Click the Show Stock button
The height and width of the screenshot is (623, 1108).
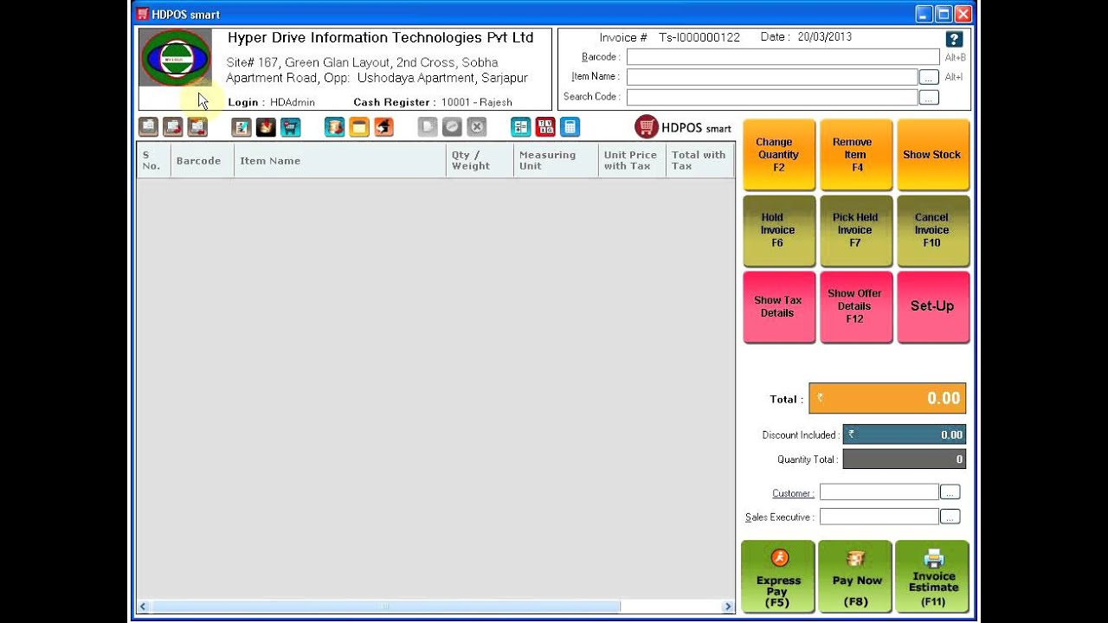tap(932, 155)
